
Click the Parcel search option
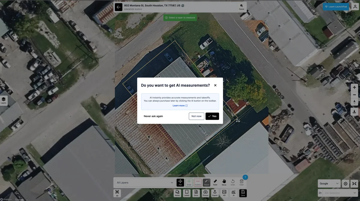tap(241, 7)
